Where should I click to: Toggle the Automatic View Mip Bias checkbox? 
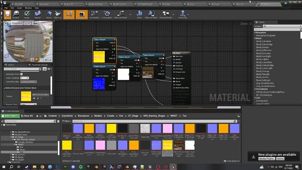click(x=22, y=74)
